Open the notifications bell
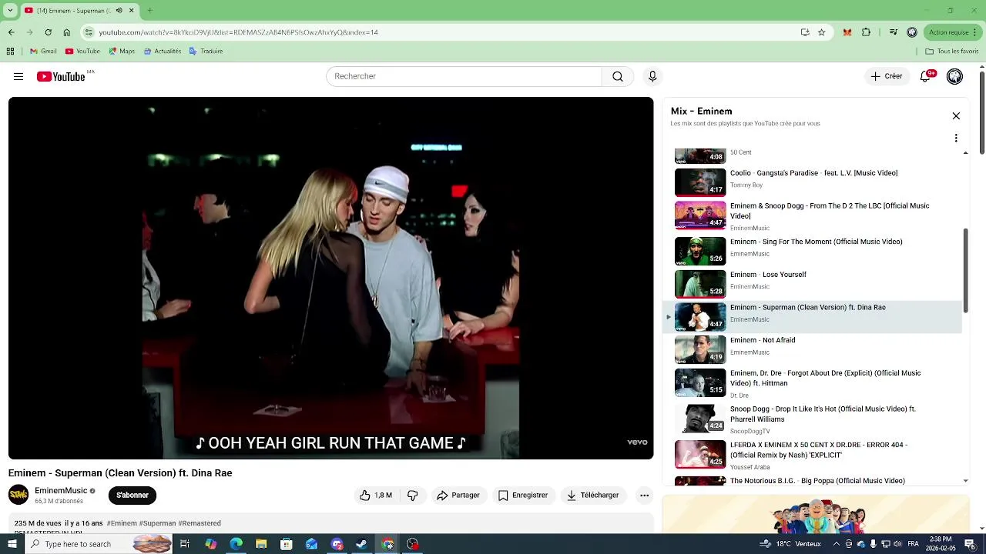This screenshot has width=986, height=554. (x=926, y=76)
